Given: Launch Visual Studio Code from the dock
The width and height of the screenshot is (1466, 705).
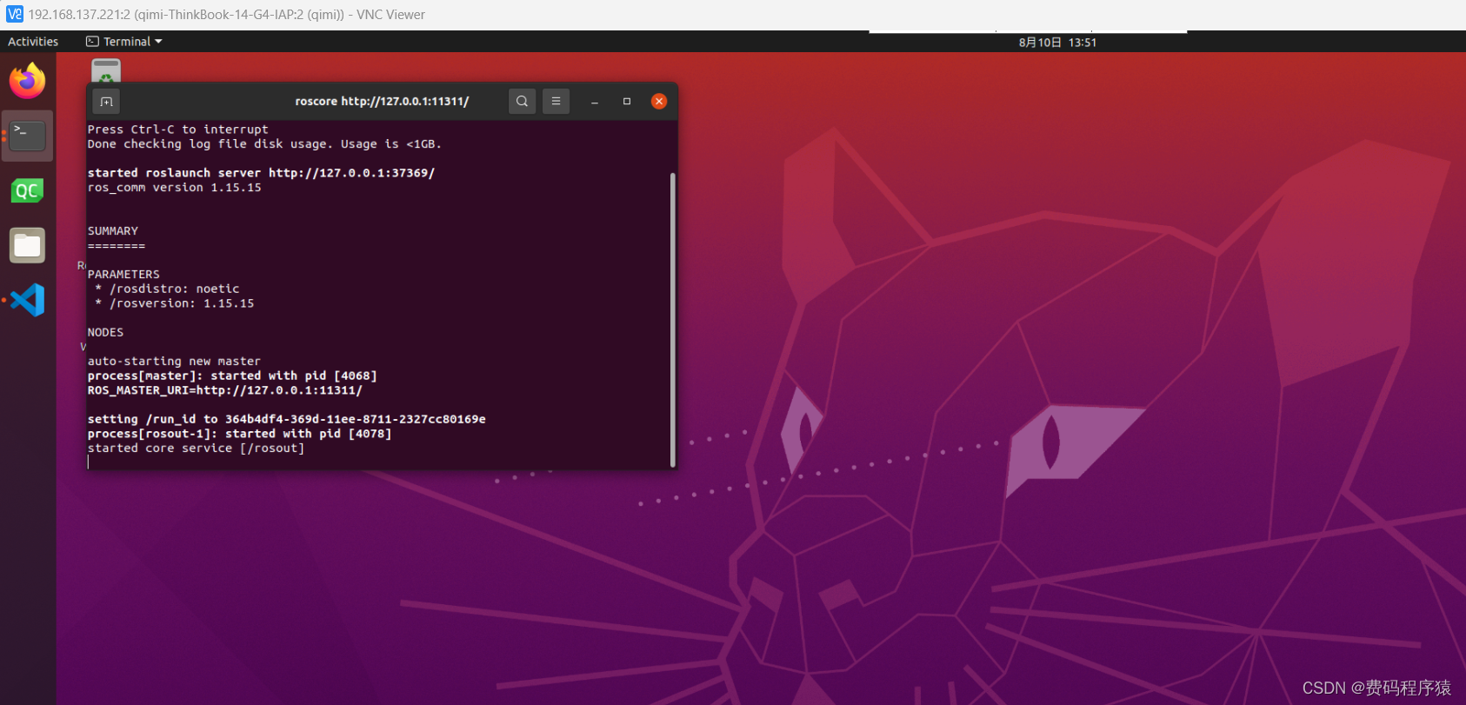Looking at the screenshot, I should click(x=27, y=300).
